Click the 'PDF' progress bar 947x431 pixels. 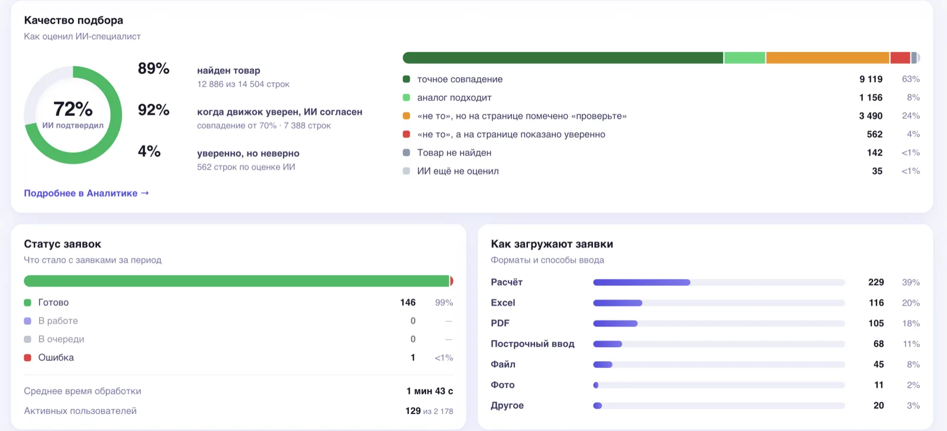point(719,323)
